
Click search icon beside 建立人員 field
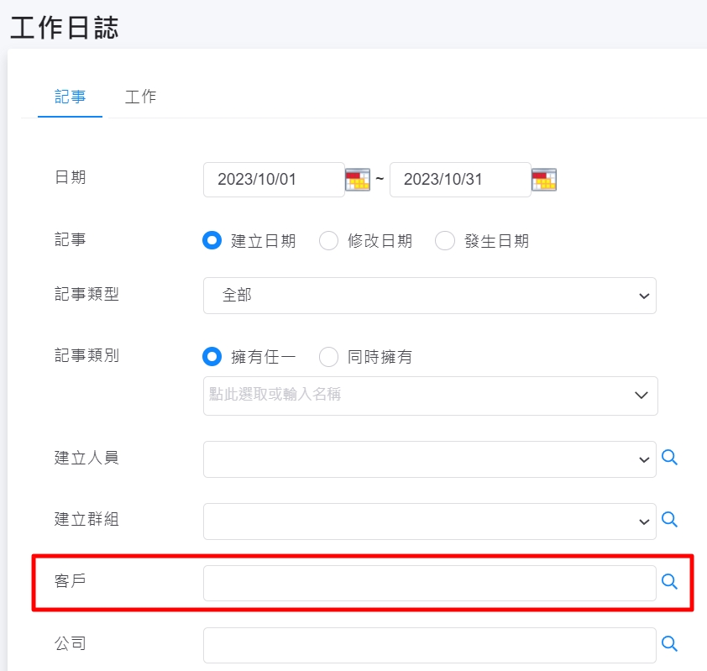(x=669, y=458)
